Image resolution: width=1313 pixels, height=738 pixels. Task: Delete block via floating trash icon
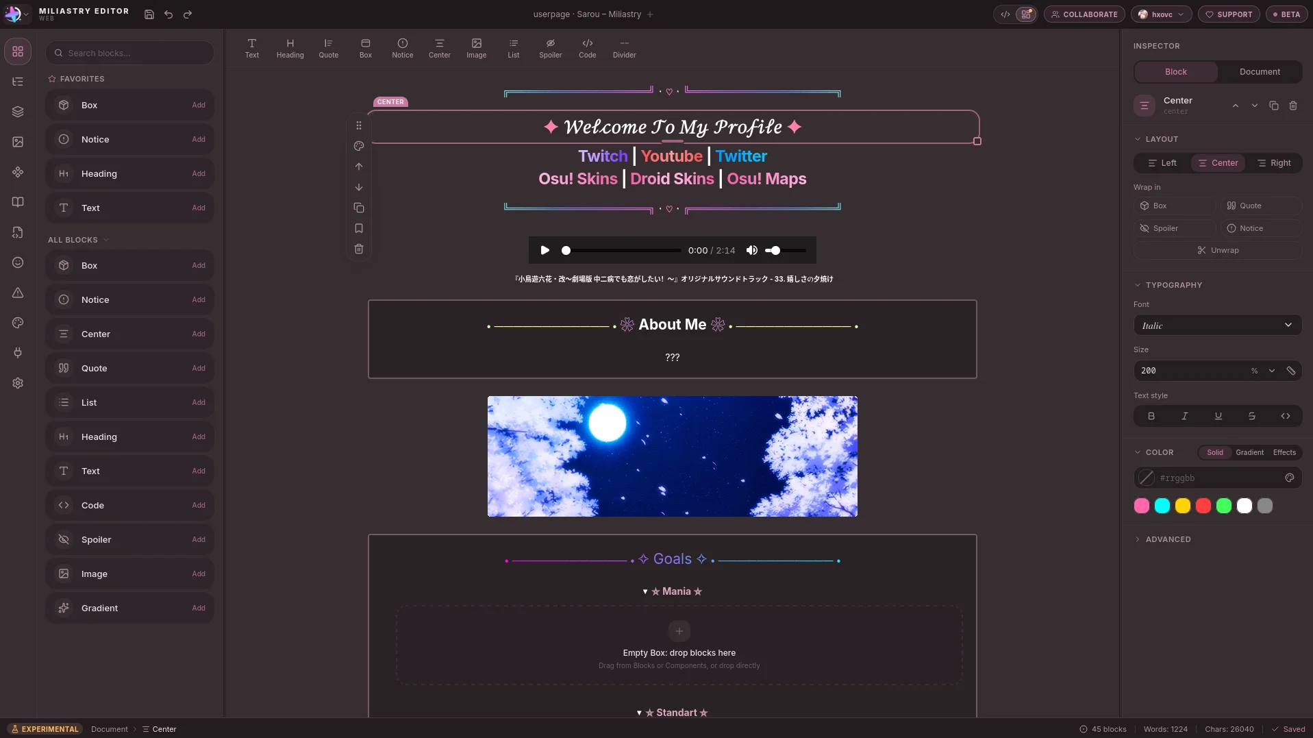359,249
